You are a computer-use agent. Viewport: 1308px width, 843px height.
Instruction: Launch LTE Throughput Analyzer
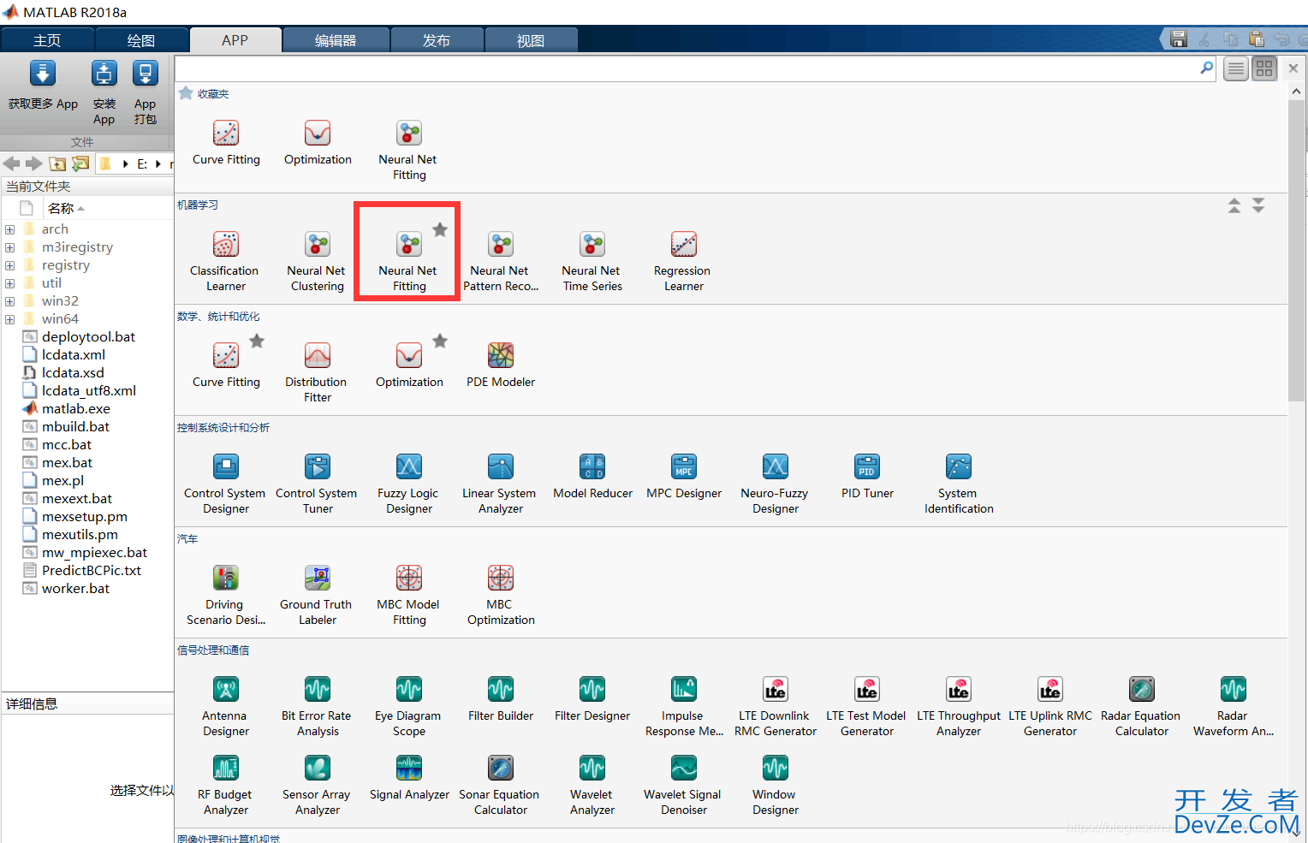point(958,706)
